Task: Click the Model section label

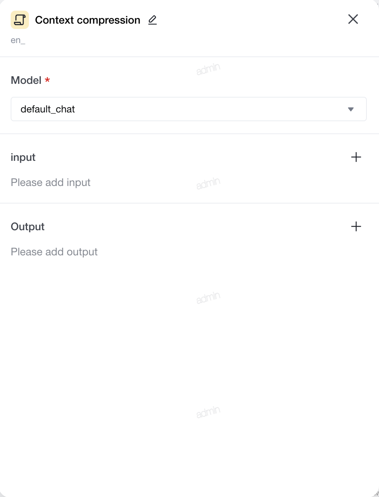Action: (x=26, y=80)
